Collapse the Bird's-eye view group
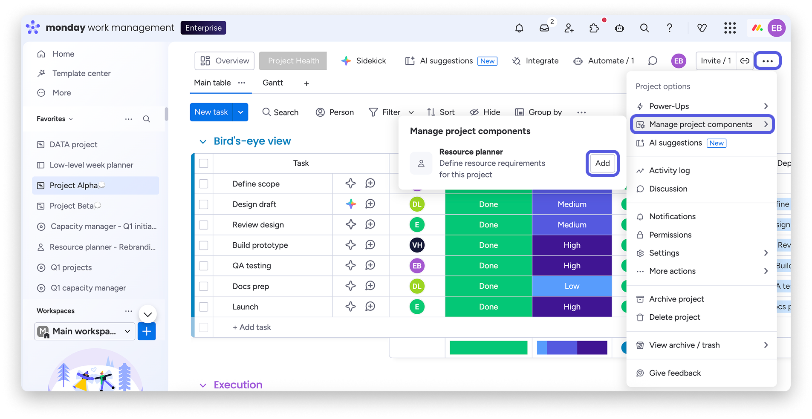This screenshot has width=812, height=419. [203, 141]
